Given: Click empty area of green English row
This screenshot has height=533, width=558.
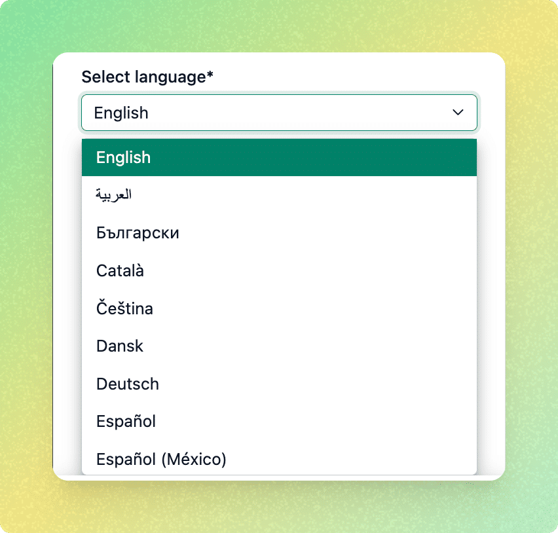Looking at the screenshot, I should coord(327,157).
